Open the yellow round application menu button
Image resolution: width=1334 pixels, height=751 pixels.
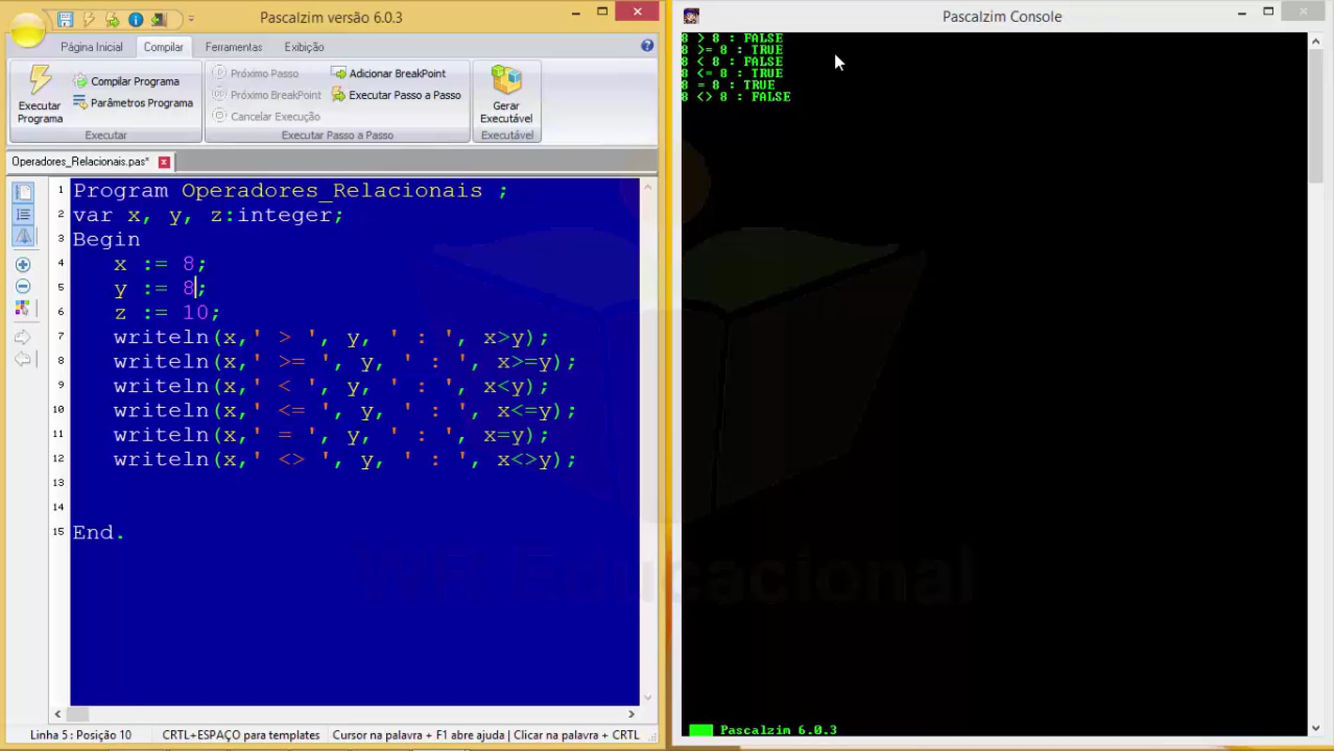pyautogui.click(x=27, y=31)
